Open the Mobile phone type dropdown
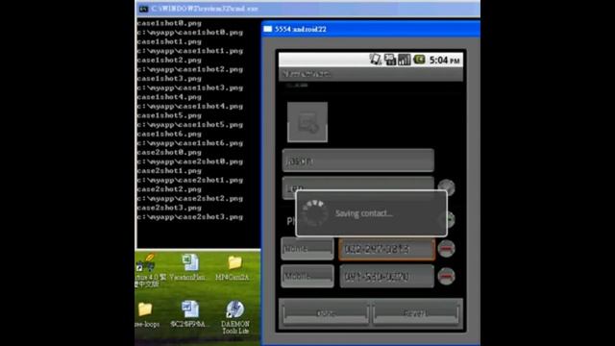615x346 pixels. point(307,276)
